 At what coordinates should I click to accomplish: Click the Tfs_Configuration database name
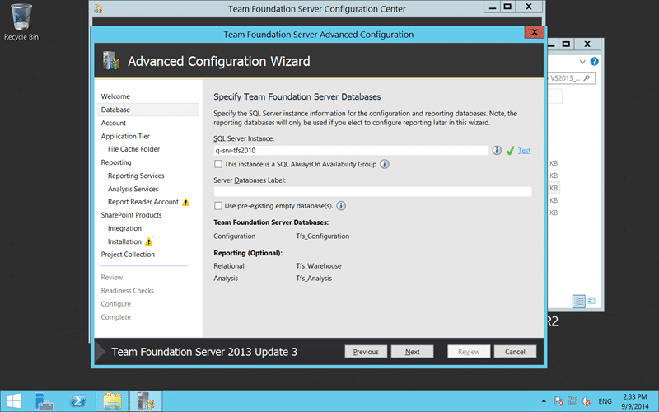pyautogui.click(x=322, y=236)
